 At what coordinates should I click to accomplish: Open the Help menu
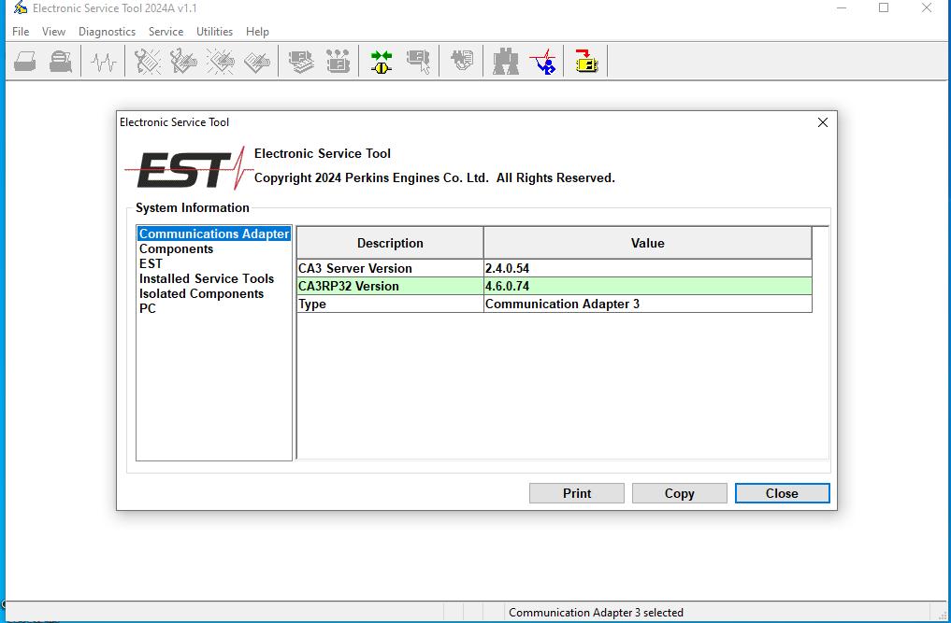click(257, 32)
